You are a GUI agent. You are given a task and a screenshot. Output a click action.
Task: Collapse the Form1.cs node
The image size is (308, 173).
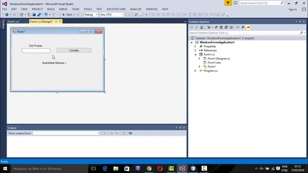[196, 54]
